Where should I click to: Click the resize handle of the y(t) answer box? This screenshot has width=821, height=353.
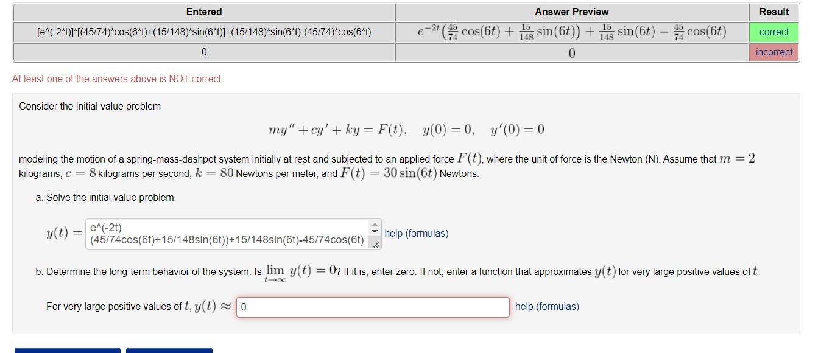pos(376,243)
